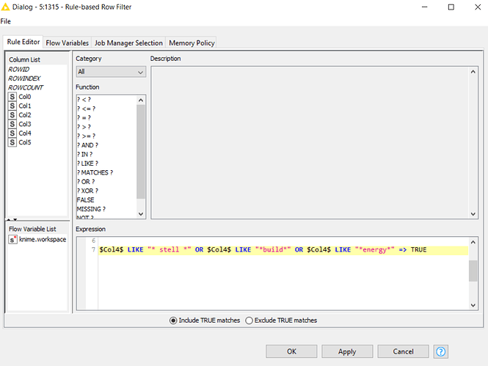Select the '? < ?' function
The image size is (488, 366).
84,100
